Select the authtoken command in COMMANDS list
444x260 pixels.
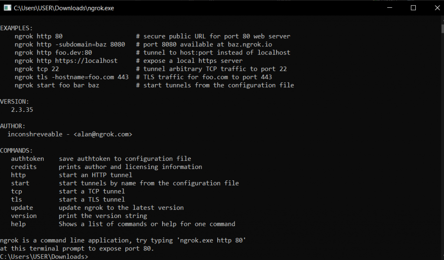point(27,159)
